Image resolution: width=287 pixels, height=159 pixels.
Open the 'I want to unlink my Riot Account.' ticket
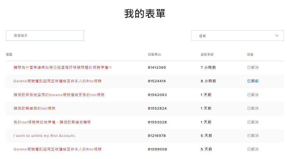tap(44, 136)
